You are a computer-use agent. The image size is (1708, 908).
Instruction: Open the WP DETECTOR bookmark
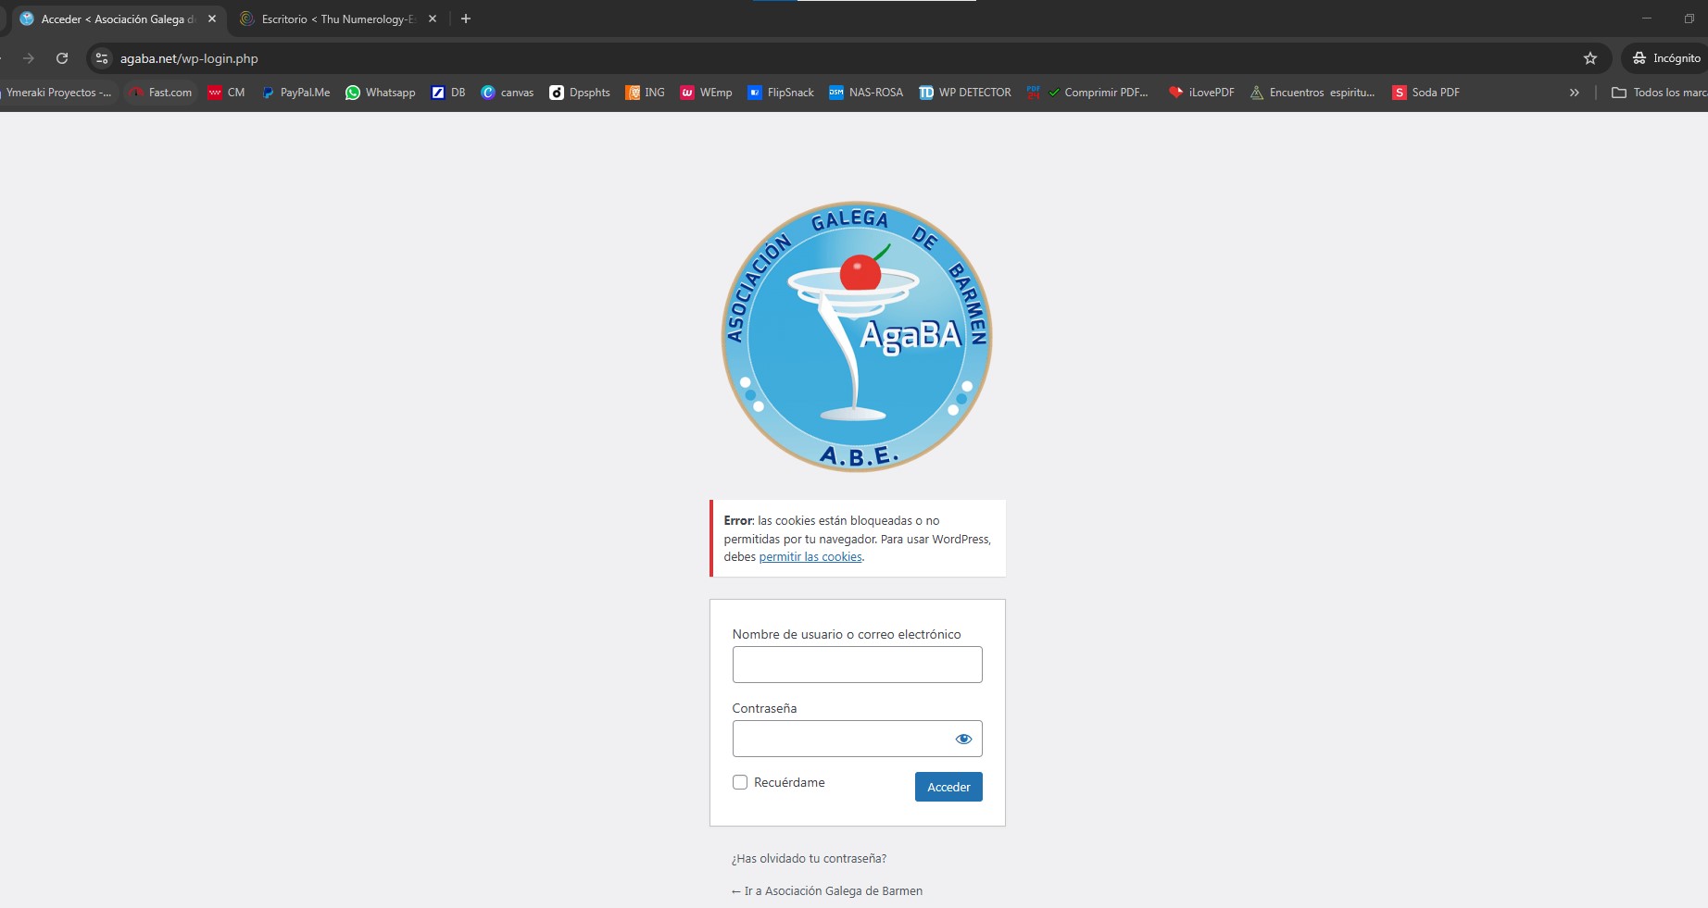click(965, 93)
